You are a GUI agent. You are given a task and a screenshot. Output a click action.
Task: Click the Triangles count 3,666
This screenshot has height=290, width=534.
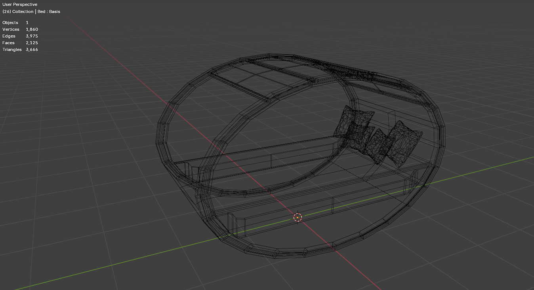click(32, 49)
